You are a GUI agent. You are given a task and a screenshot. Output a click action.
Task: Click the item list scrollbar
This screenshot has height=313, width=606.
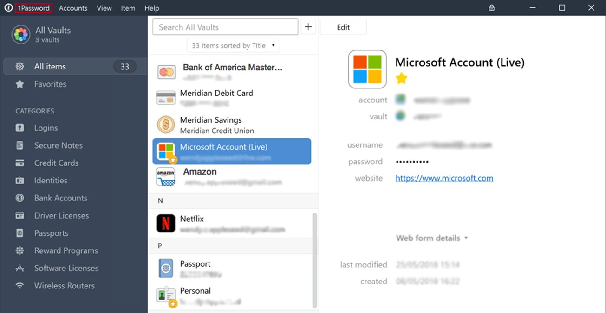point(314,261)
